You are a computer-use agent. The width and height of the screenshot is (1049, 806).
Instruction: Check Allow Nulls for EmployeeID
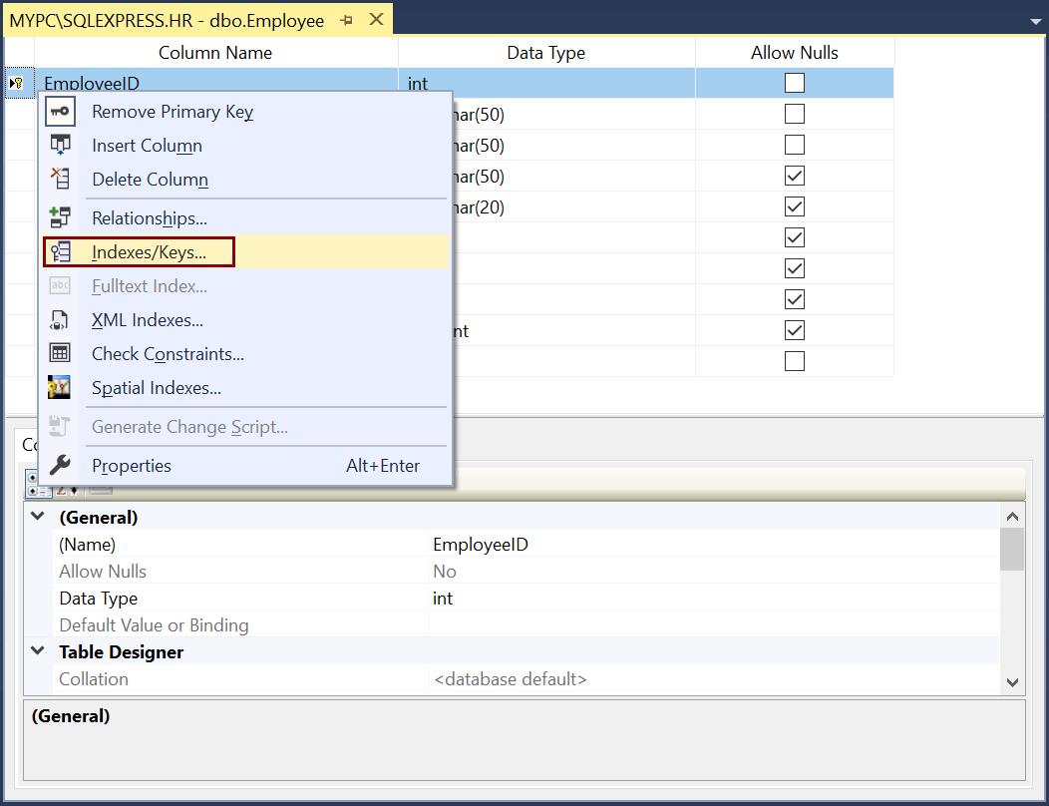793,83
